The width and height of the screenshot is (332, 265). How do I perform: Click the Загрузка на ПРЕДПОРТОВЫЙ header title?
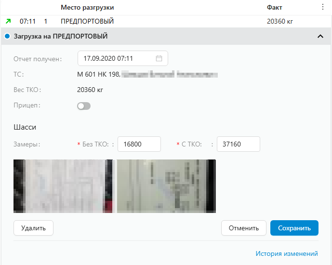pos(61,36)
